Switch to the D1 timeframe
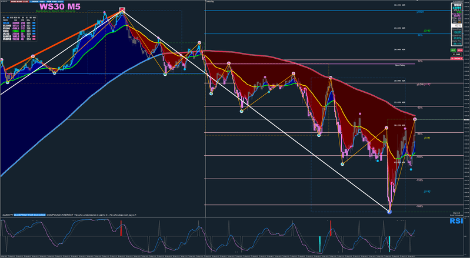This screenshot has height=258, width=470. point(26,18)
